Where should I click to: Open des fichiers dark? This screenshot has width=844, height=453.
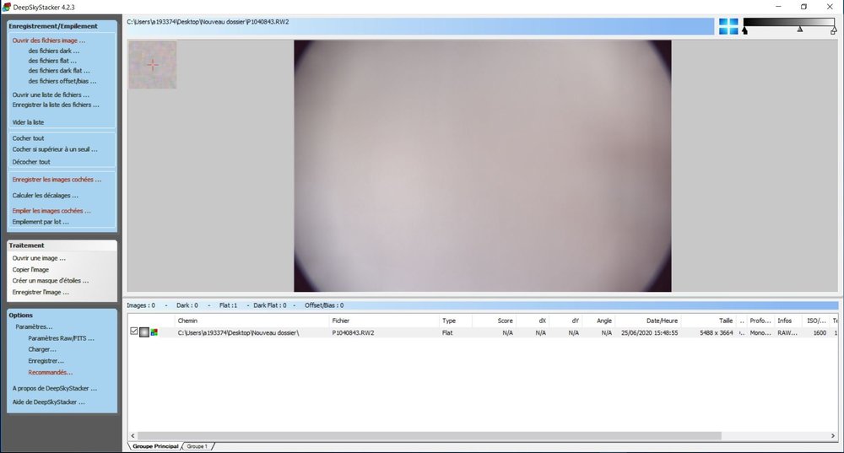[x=54, y=51]
